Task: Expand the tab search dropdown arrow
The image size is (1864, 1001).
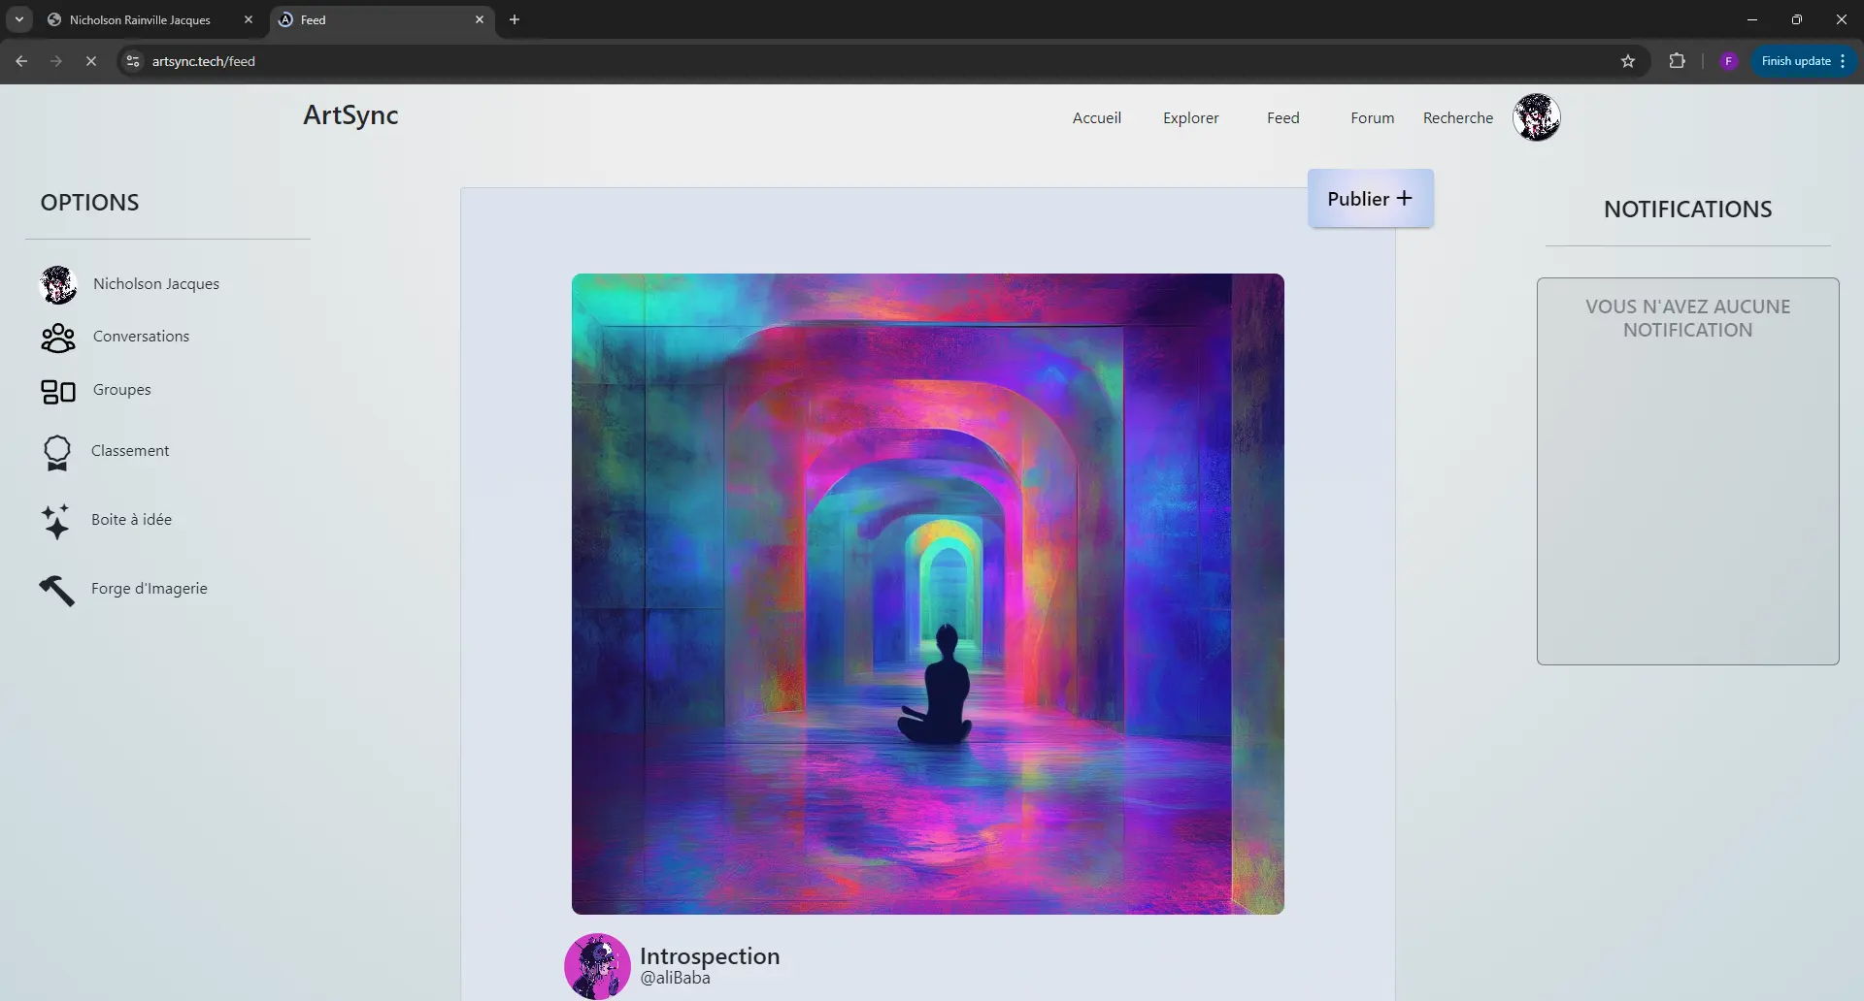Action: [18, 19]
